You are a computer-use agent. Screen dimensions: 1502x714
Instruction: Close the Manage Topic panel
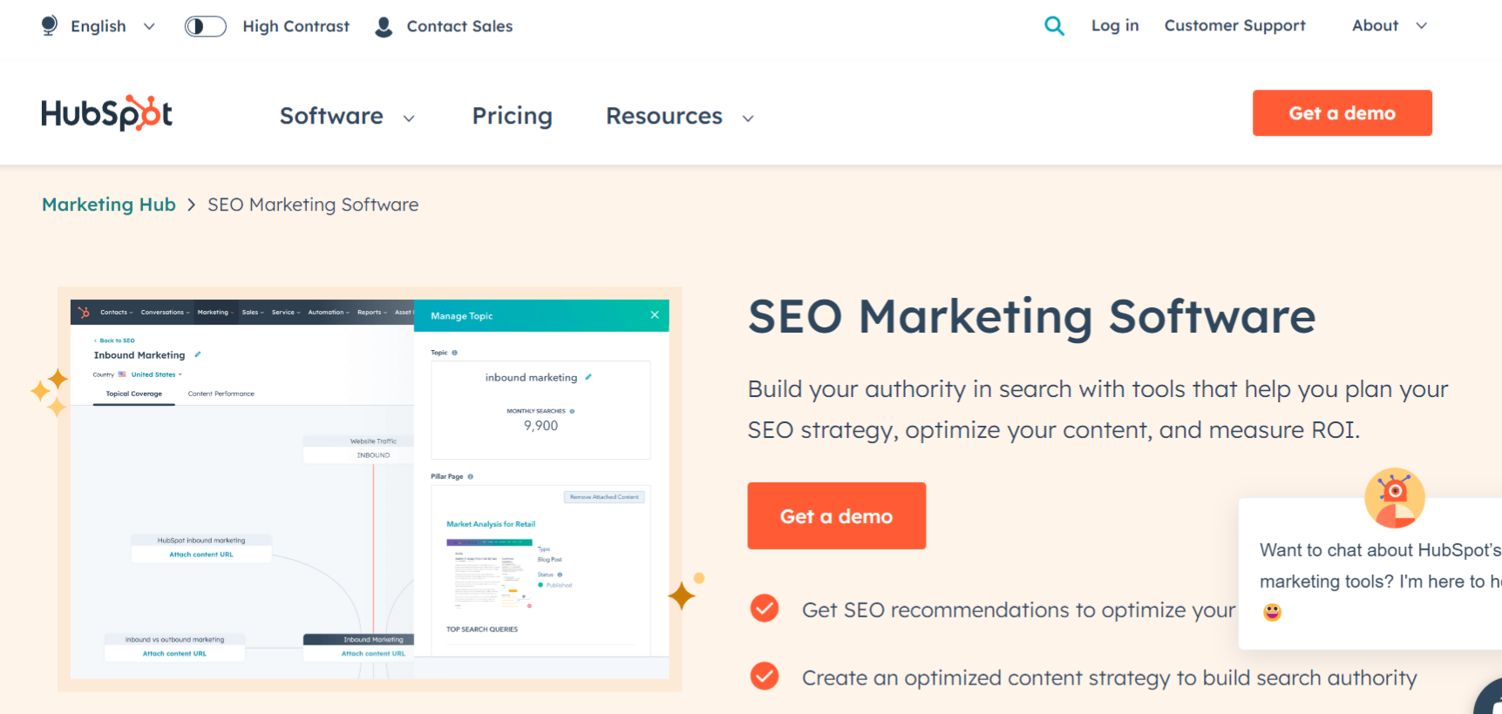(x=655, y=315)
